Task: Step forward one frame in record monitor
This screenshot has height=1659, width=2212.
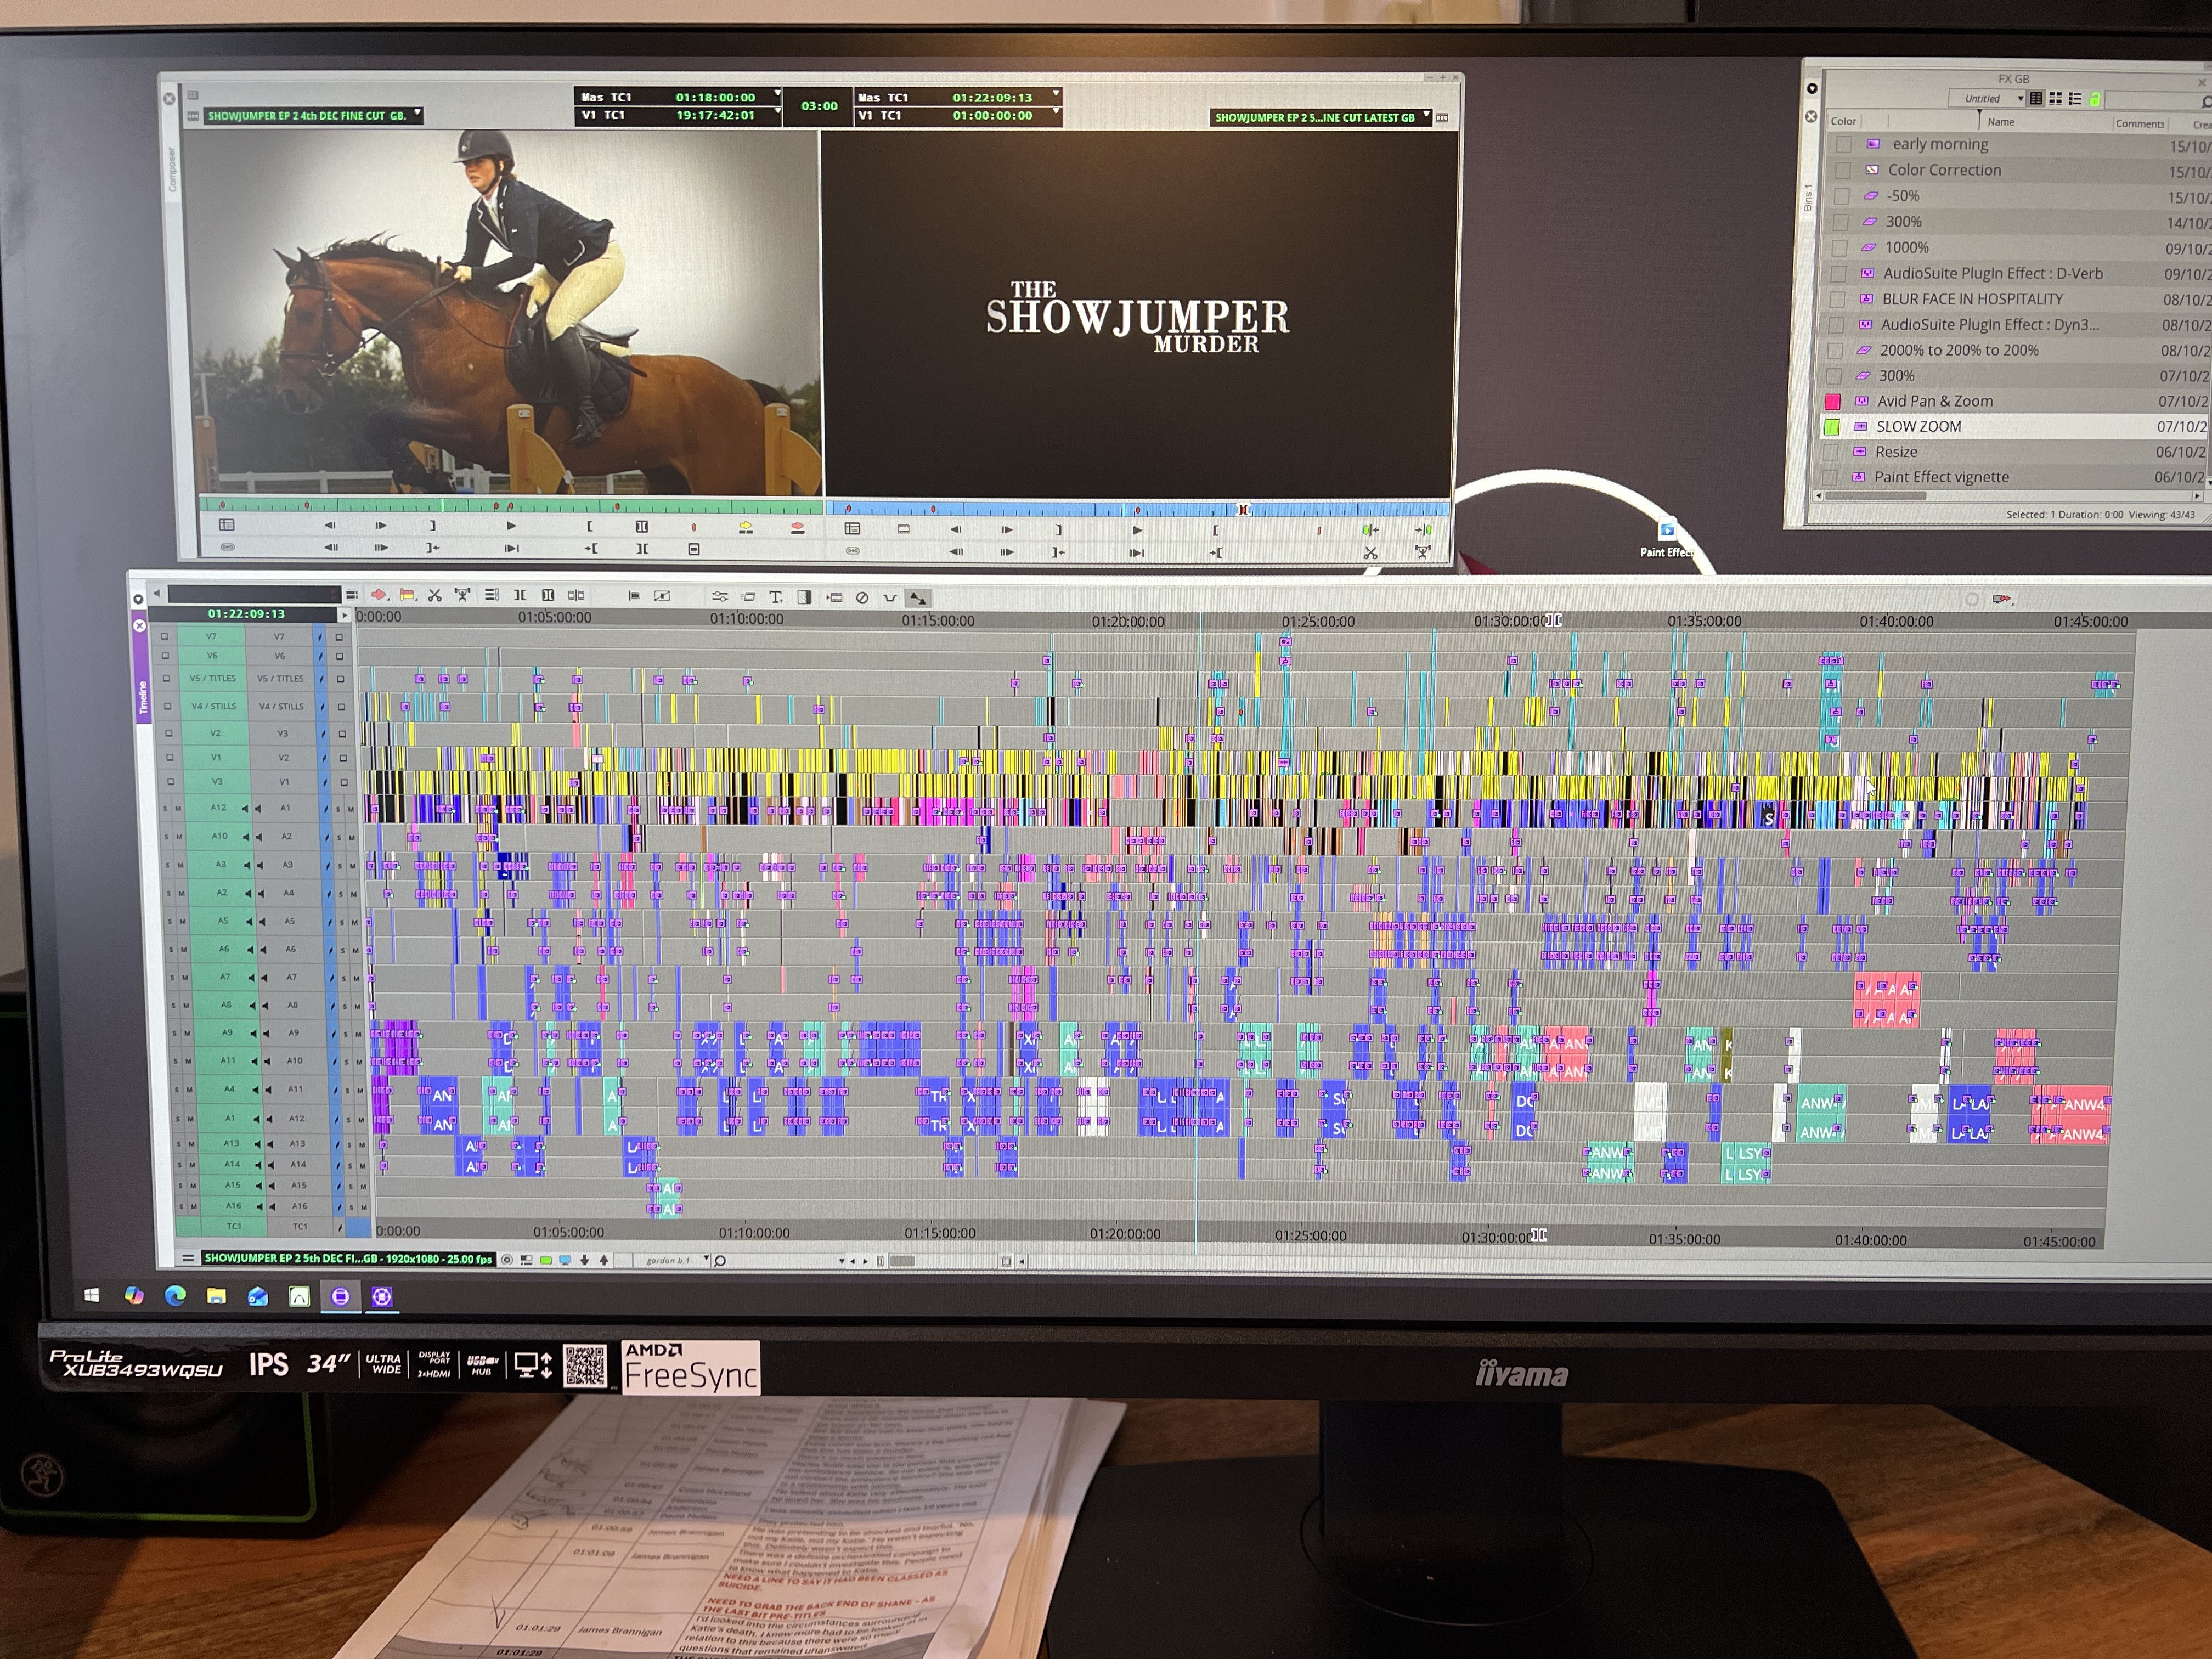Action: [1007, 529]
